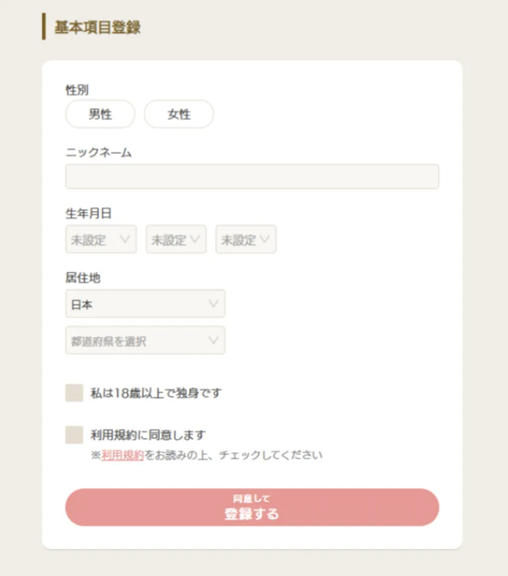
Task: Open the first 未設定 birth year dropdown
Action: tap(101, 239)
